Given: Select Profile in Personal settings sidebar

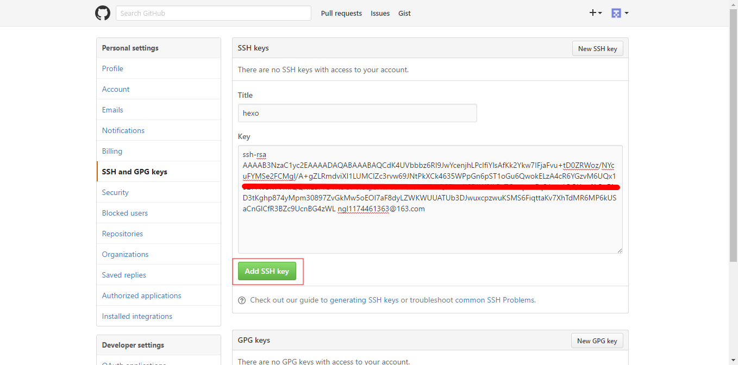Looking at the screenshot, I should click(x=112, y=68).
